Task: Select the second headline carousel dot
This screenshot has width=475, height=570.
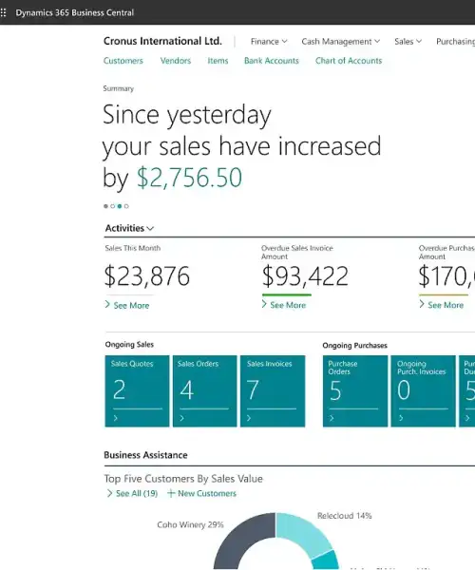Action: pyautogui.click(x=113, y=206)
